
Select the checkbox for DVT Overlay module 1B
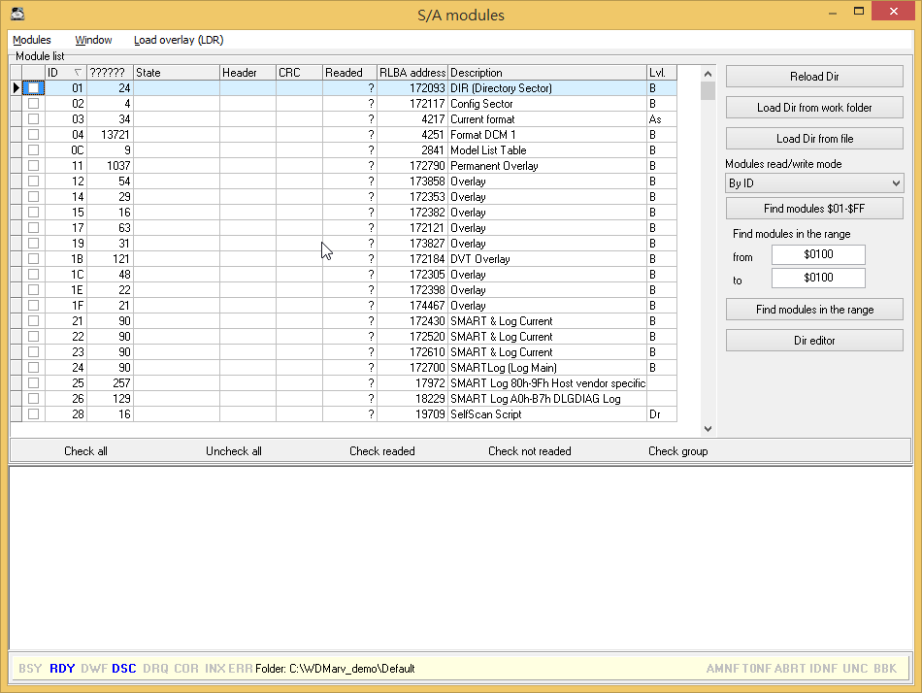[x=34, y=259]
